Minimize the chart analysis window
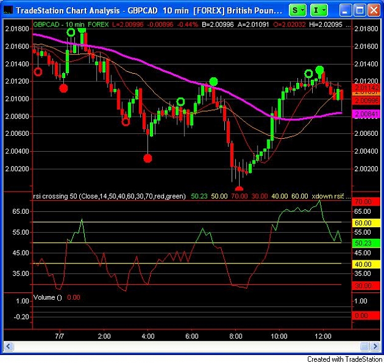 tap(345, 10)
